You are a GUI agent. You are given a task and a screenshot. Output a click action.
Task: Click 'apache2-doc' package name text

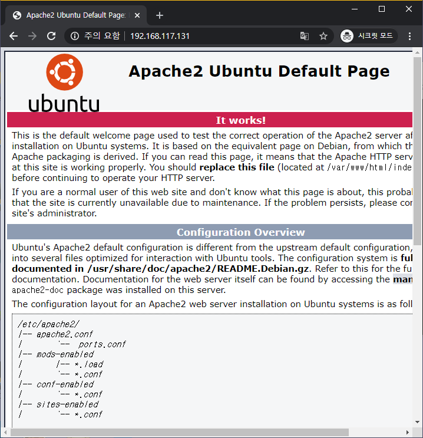(x=38, y=290)
